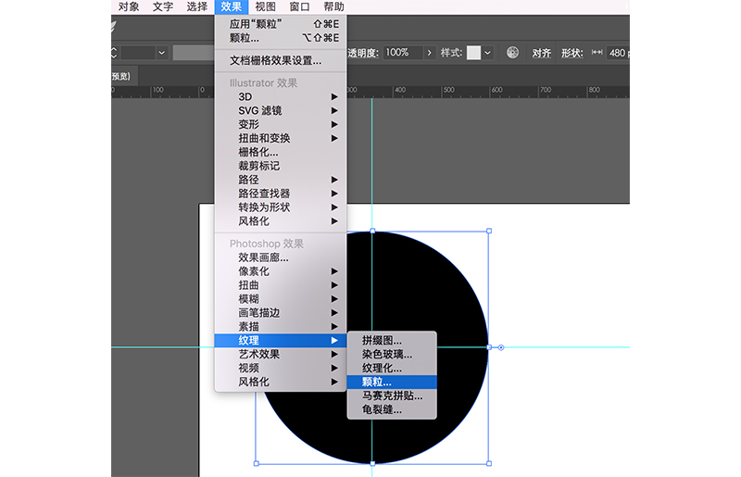Screen dimensions: 741x477
Task: Expand the 像素化 submenu
Action: pos(281,271)
